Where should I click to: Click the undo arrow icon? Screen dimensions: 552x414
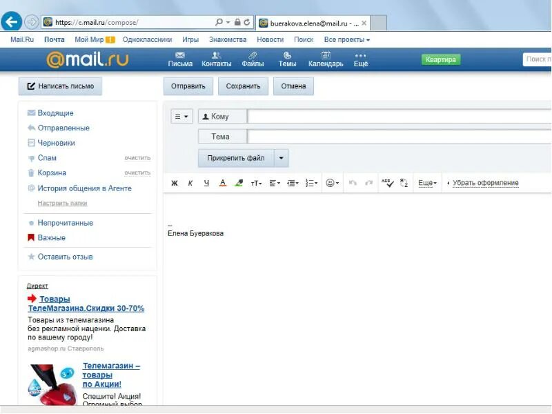(353, 183)
